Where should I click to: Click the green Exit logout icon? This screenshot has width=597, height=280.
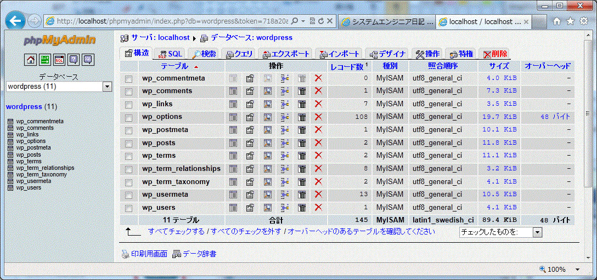[x=45, y=60]
